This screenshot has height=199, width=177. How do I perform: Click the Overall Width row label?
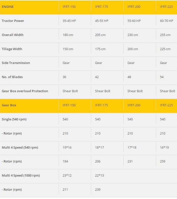[13, 35]
